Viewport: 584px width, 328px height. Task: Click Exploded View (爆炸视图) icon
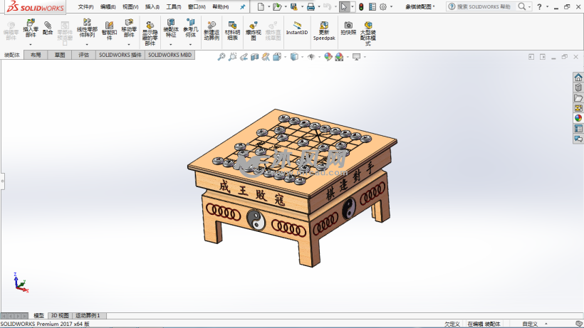[254, 31]
